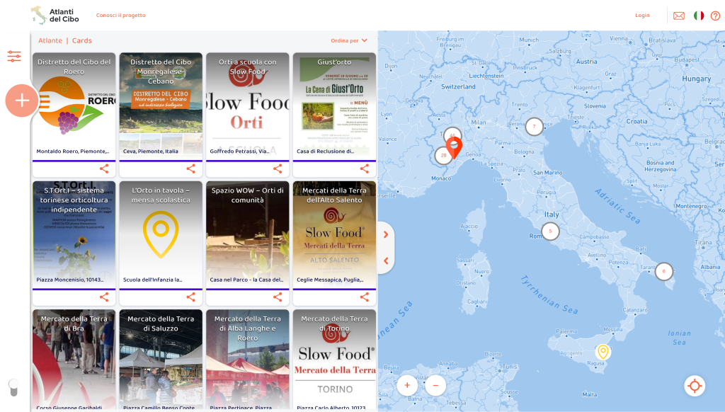Flip the toggle switch in the left sidebar
Screen dimensions: 725x412
(x=14, y=387)
